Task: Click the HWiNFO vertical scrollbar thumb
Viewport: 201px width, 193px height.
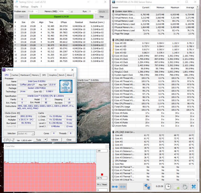Action: pyautogui.click(x=197, y=28)
